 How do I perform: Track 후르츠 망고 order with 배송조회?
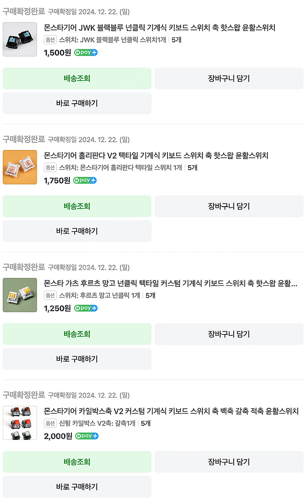(x=77, y=334)
